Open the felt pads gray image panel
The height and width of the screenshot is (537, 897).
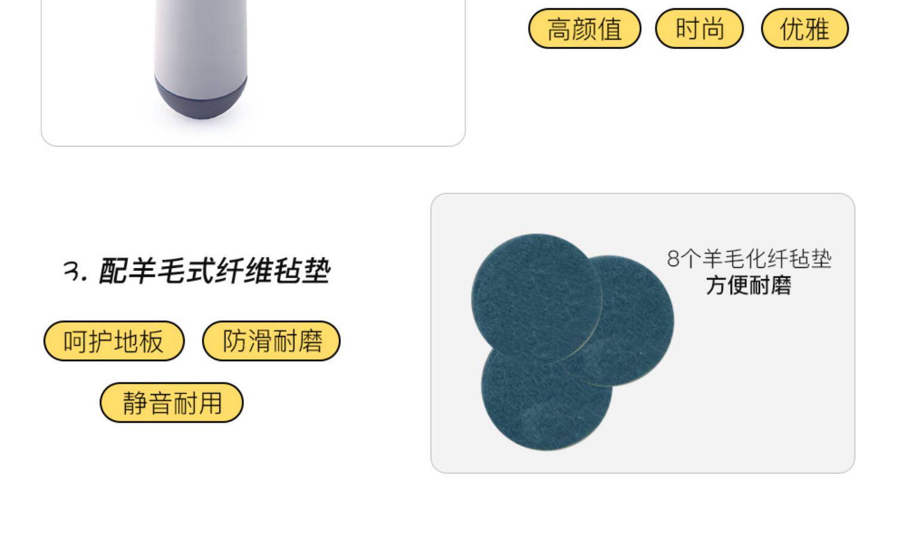[x=643, y=333]
